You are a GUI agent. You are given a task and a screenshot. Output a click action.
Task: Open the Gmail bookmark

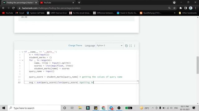point(20,13)
